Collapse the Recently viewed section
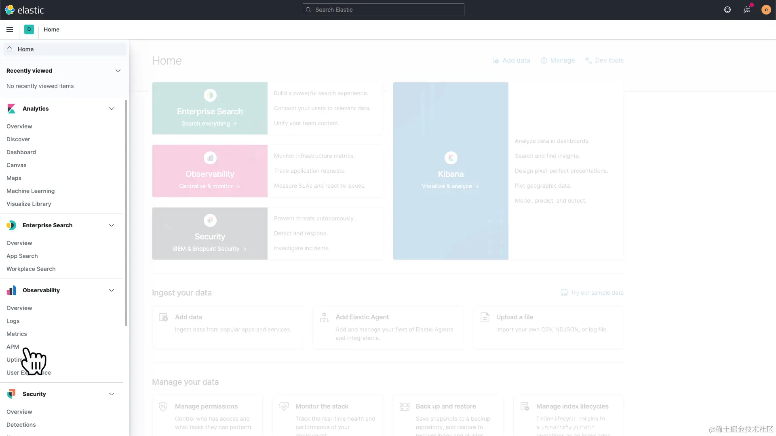Screen dimensions: 776x436 pos(118,71)
